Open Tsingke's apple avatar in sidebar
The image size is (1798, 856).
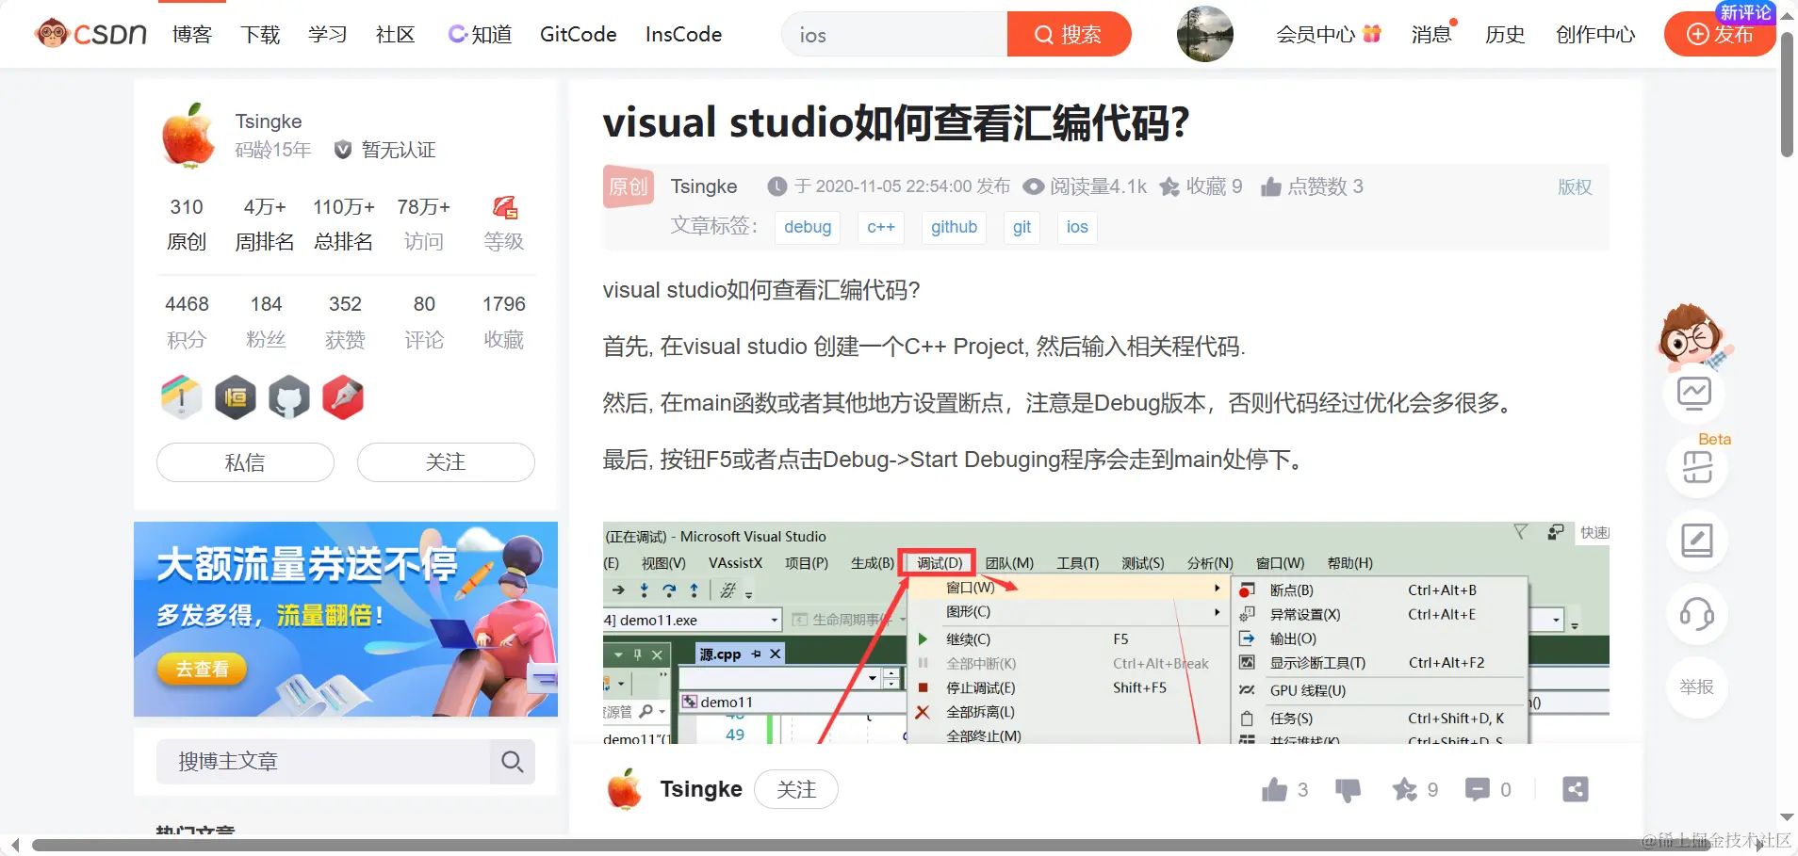tap(188, 136)
